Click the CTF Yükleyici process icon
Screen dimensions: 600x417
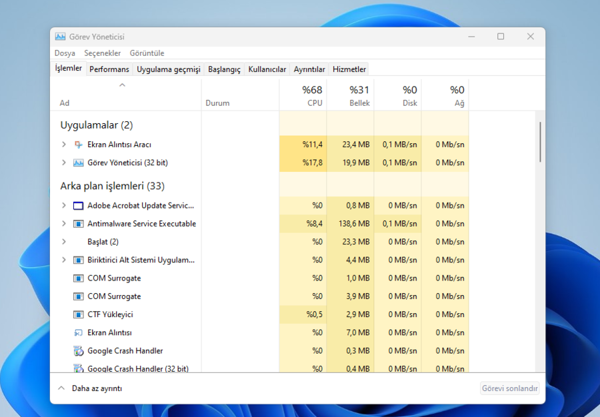point(78,314)
